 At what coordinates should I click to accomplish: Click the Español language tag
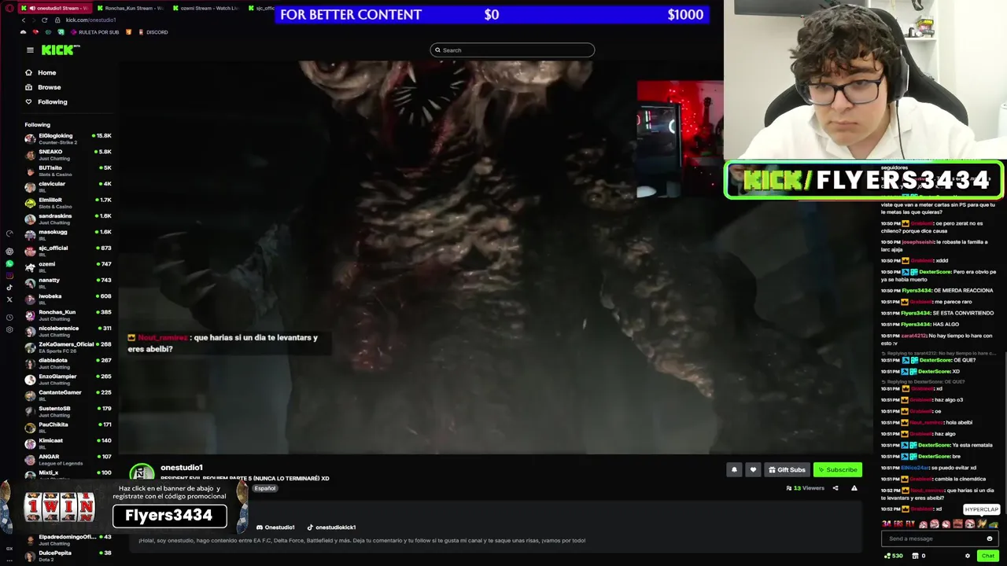click(265, 488)
